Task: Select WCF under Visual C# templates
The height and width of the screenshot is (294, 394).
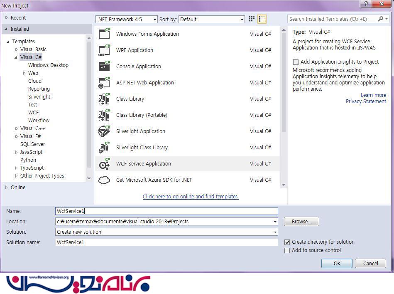Action: pos(33,112)
